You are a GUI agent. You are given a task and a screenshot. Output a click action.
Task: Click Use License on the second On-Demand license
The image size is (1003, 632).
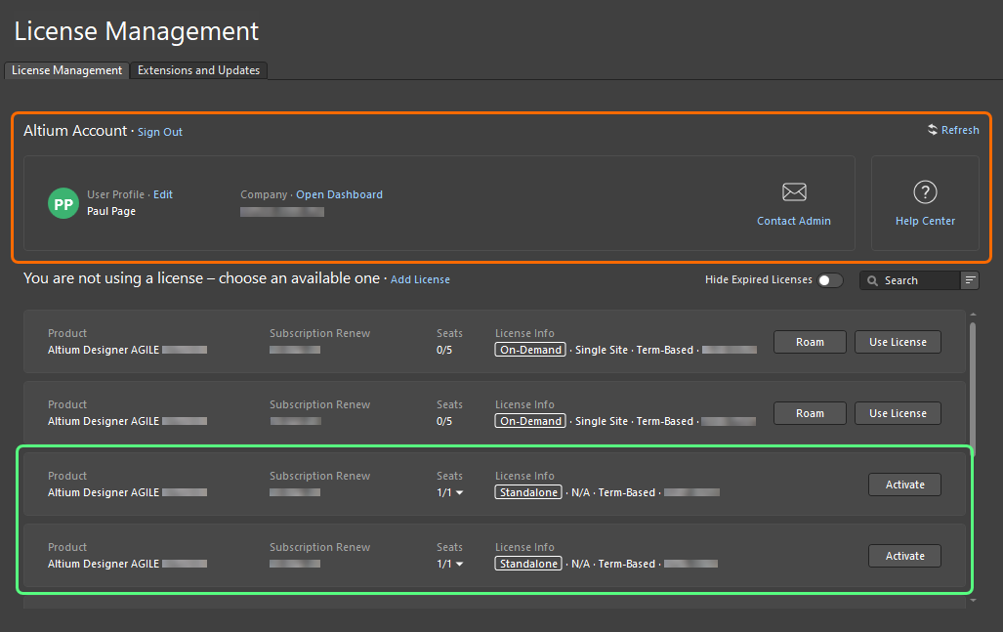[897, 412]
